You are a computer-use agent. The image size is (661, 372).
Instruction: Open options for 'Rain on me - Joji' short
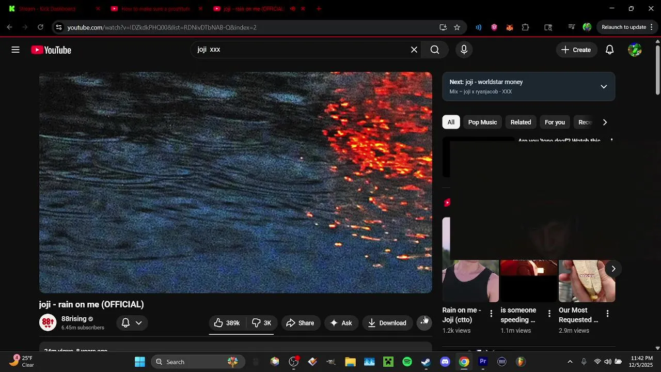pos(491,313)
